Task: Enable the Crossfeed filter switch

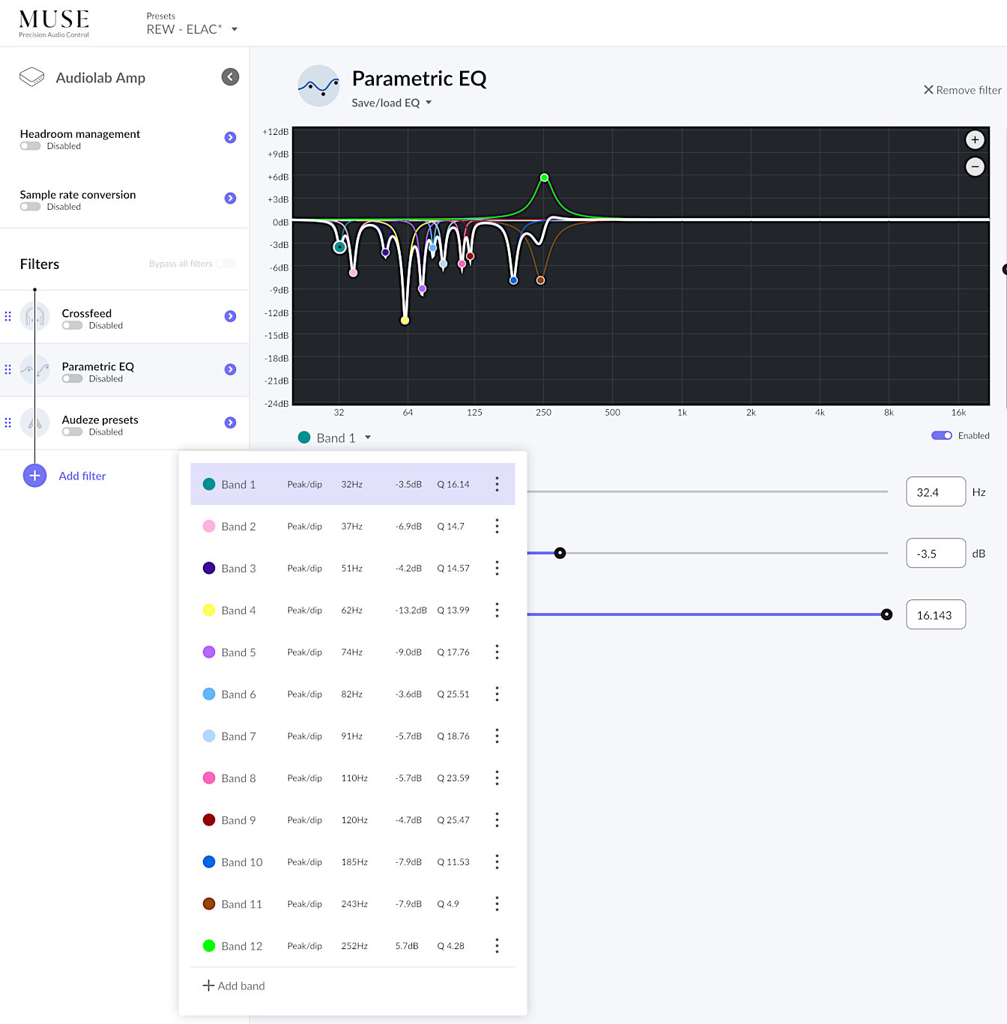Action: pyautogui.click(x=72, y=326)
